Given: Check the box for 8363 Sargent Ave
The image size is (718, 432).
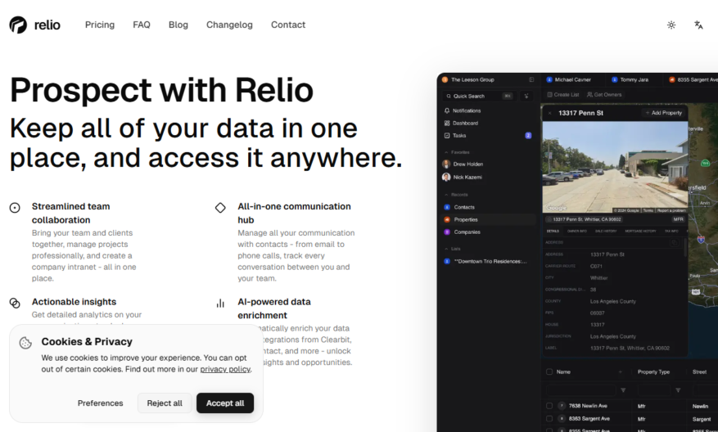Looking at the screenshot, I should 549,418.
